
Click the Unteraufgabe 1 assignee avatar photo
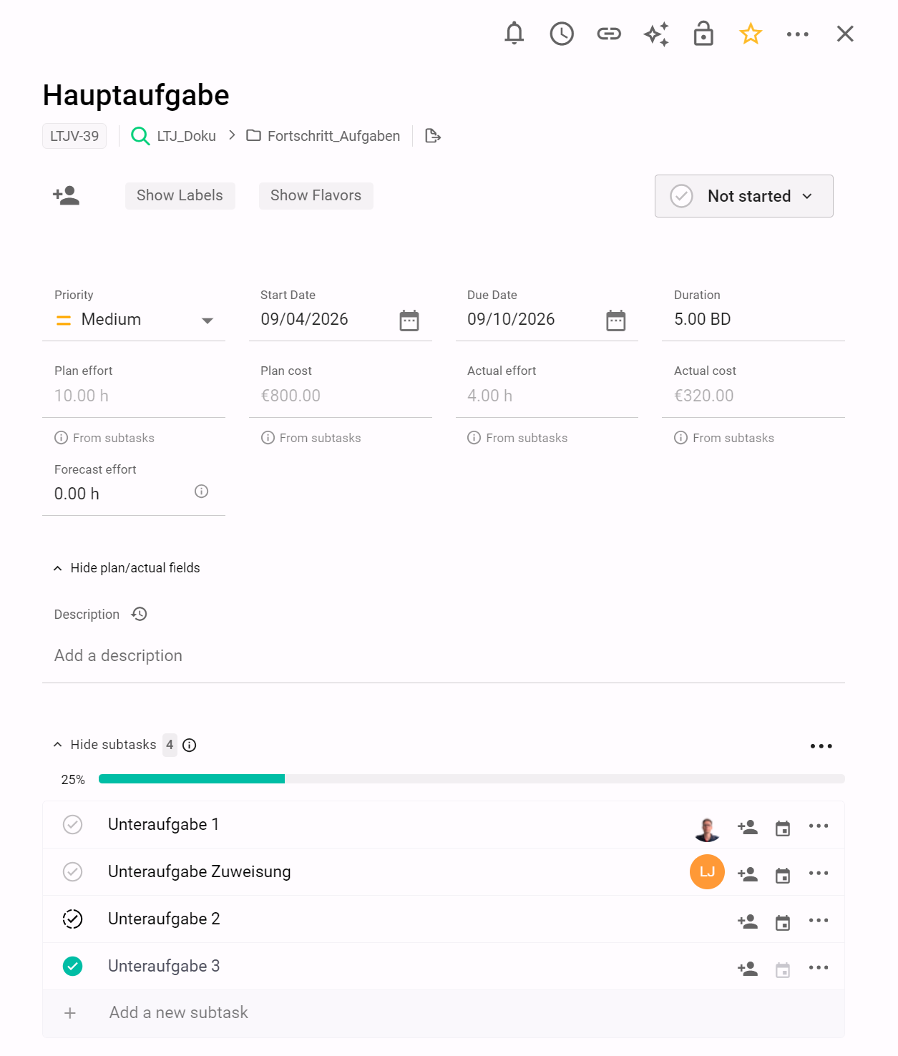tap(708, 828)
